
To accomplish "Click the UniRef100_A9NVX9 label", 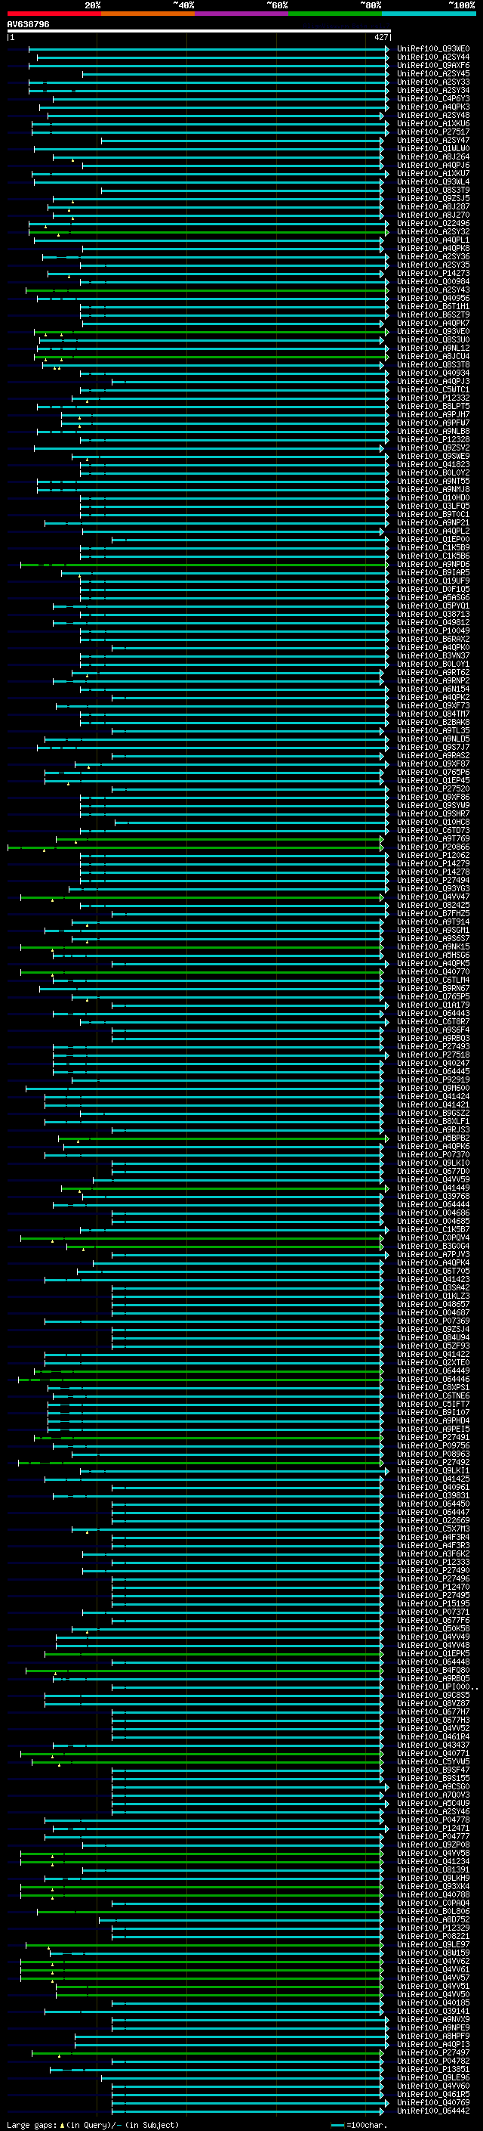I will click(x=433, y=2019).
